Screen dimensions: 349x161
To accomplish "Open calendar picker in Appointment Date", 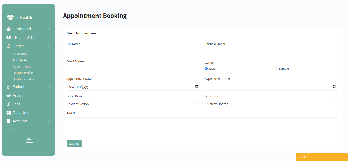I will pos(197,86).
